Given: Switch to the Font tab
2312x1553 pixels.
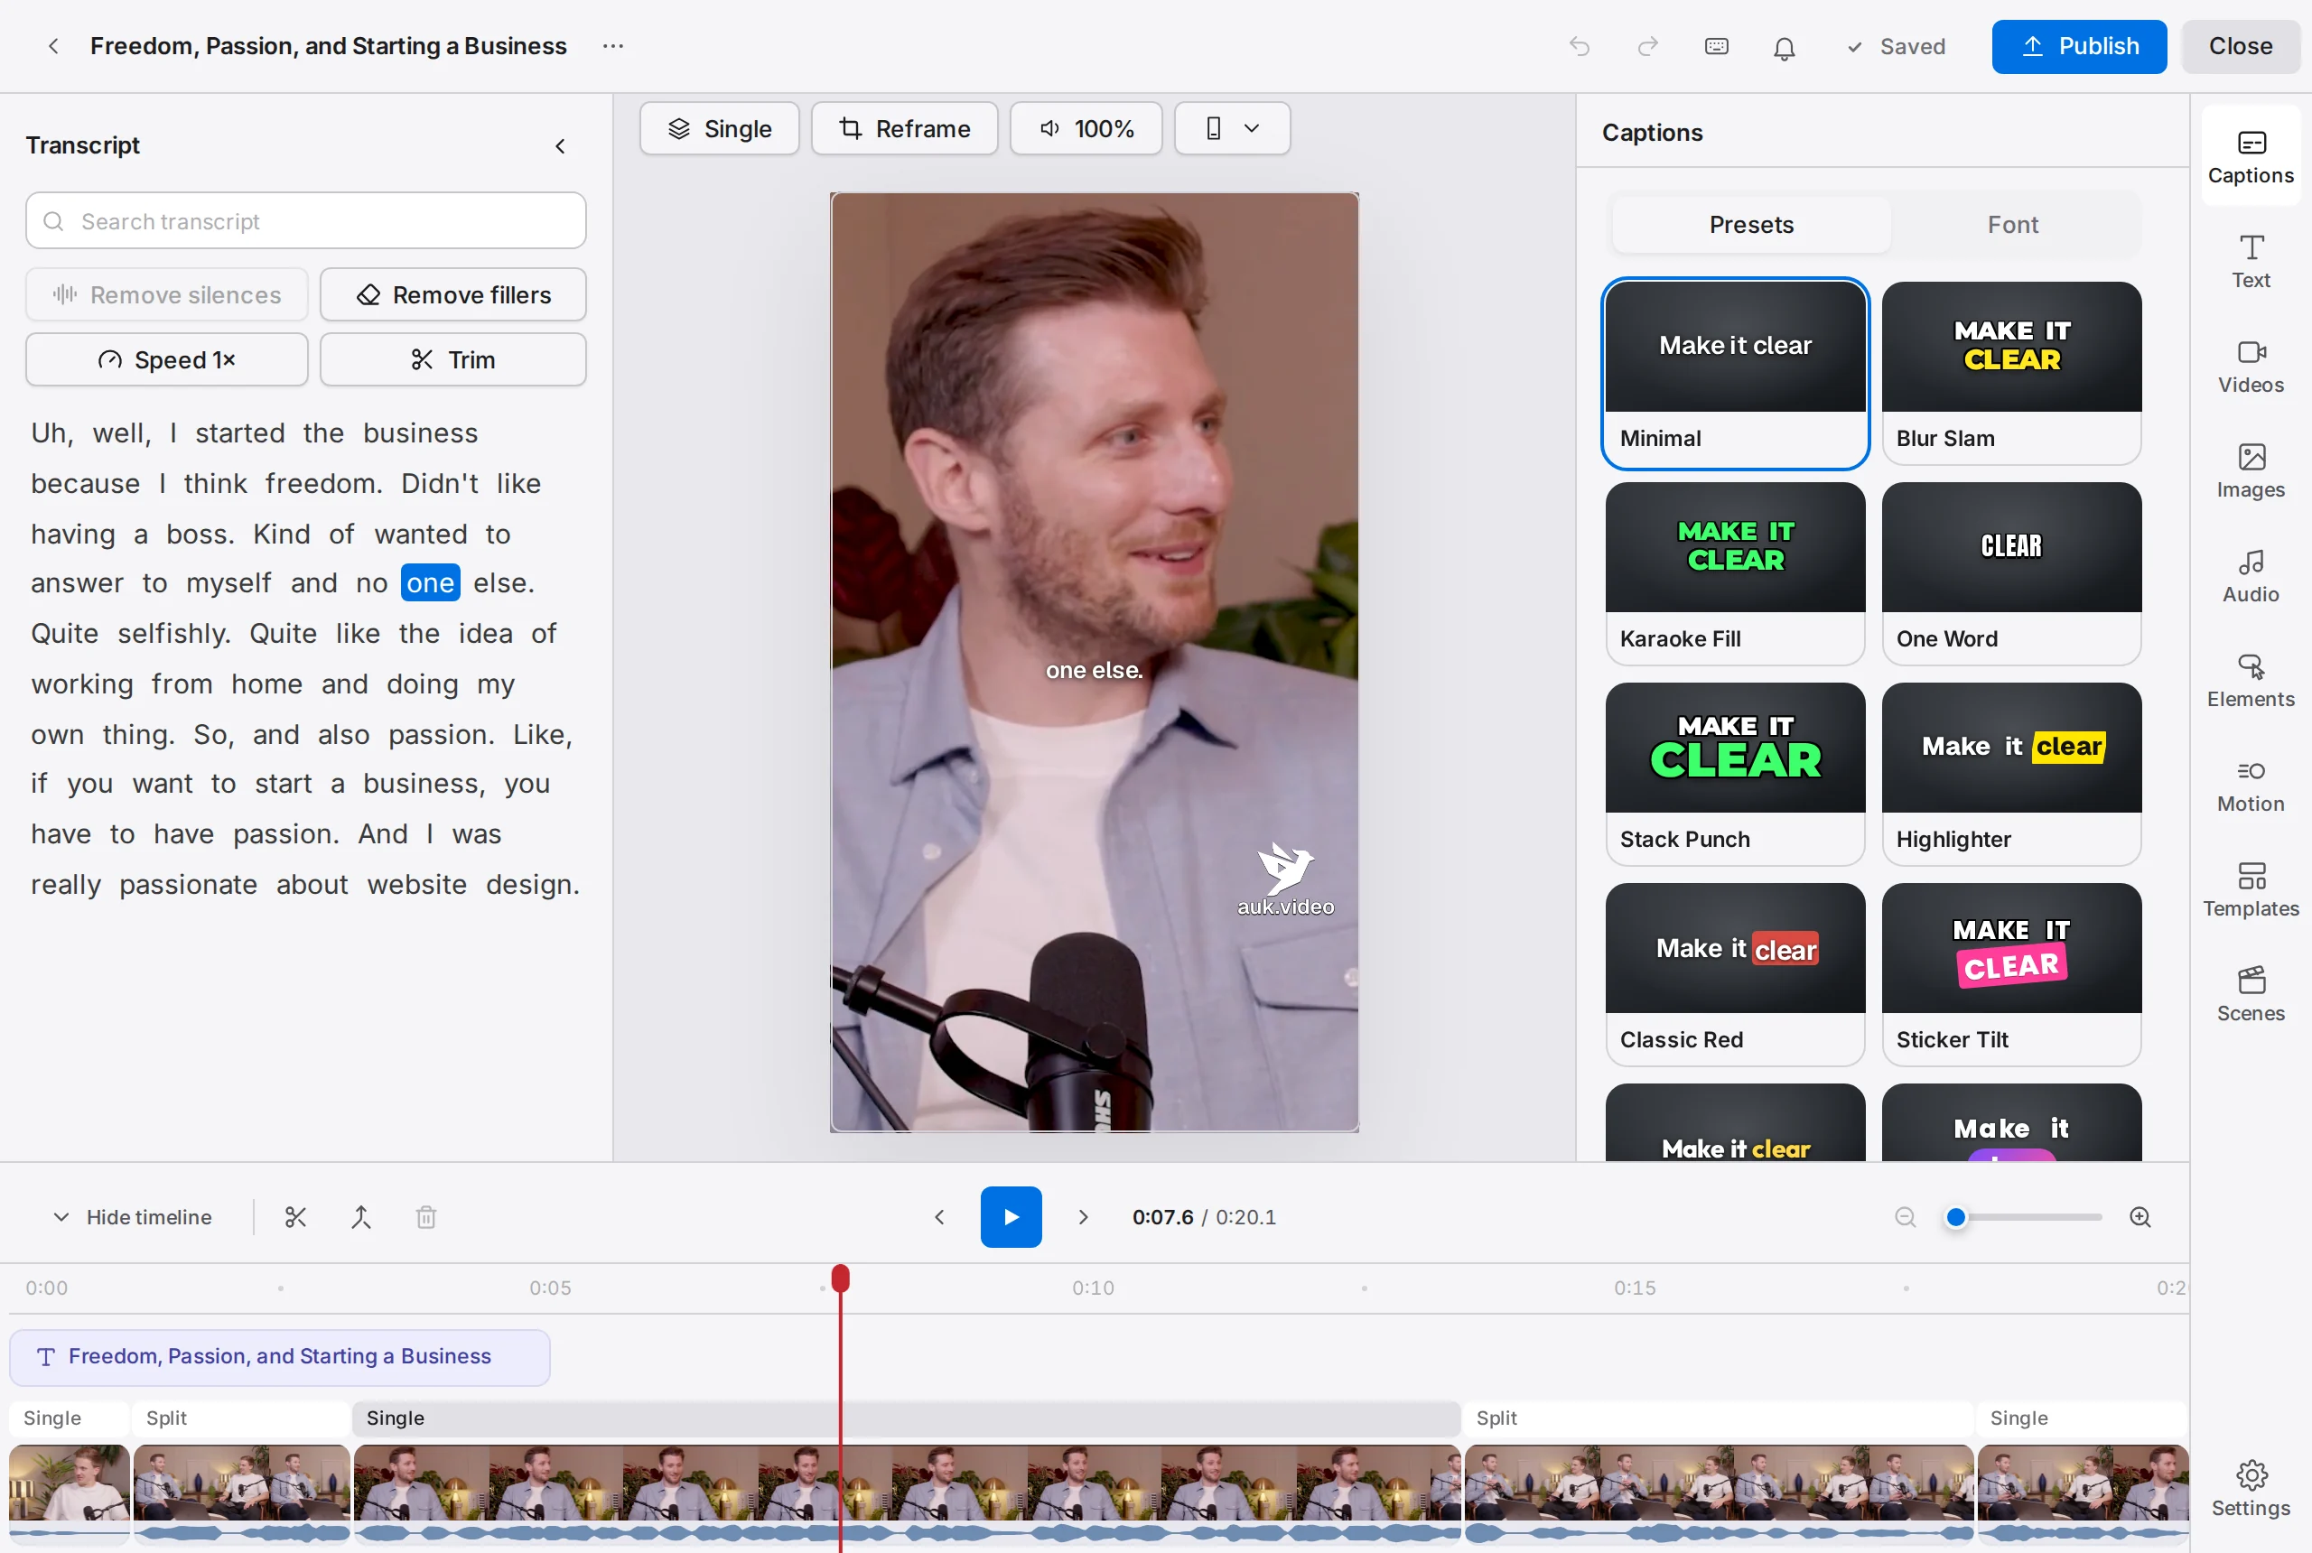Looking at the screenshot, I should click(x=2013, y=225).
